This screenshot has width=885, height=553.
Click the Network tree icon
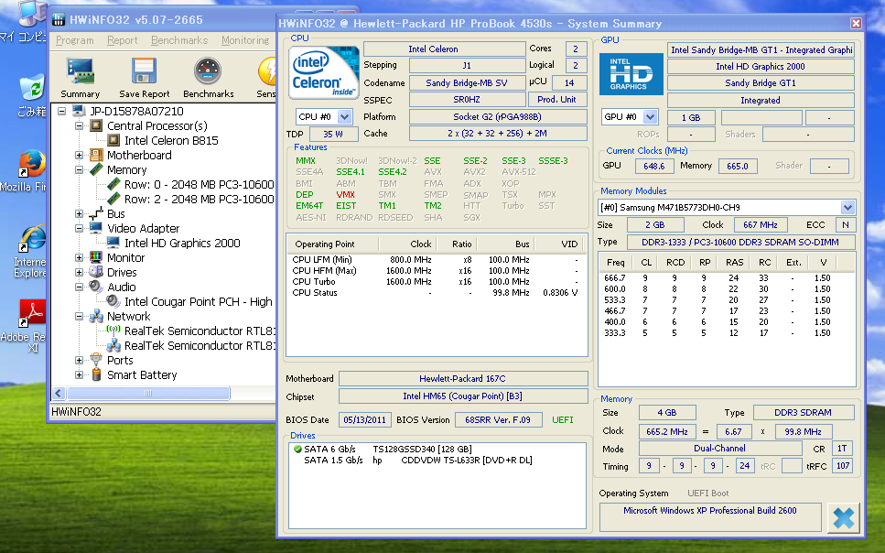[x=96, y=316]
